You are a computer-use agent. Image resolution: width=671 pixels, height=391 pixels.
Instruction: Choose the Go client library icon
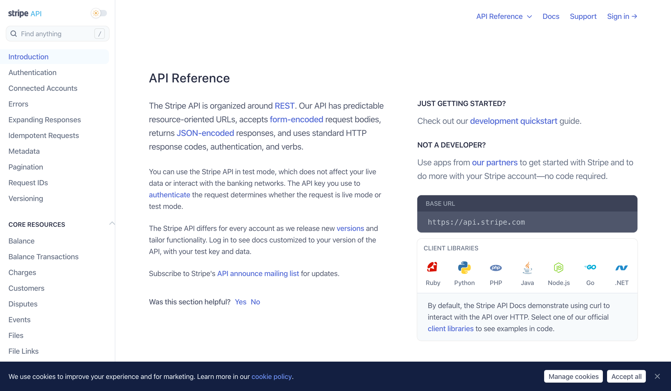coord(590,268)
